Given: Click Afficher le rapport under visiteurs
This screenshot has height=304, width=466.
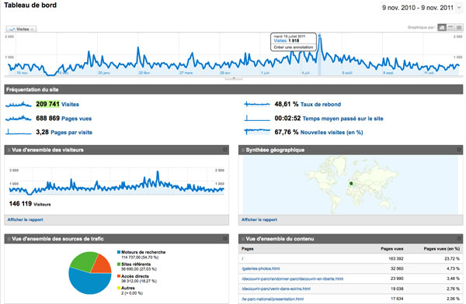Looking at the screenshot, I should (x=26, y=219).
